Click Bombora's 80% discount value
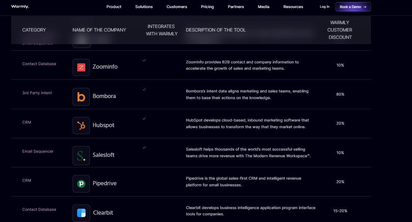412x222 pixels. 340,94
